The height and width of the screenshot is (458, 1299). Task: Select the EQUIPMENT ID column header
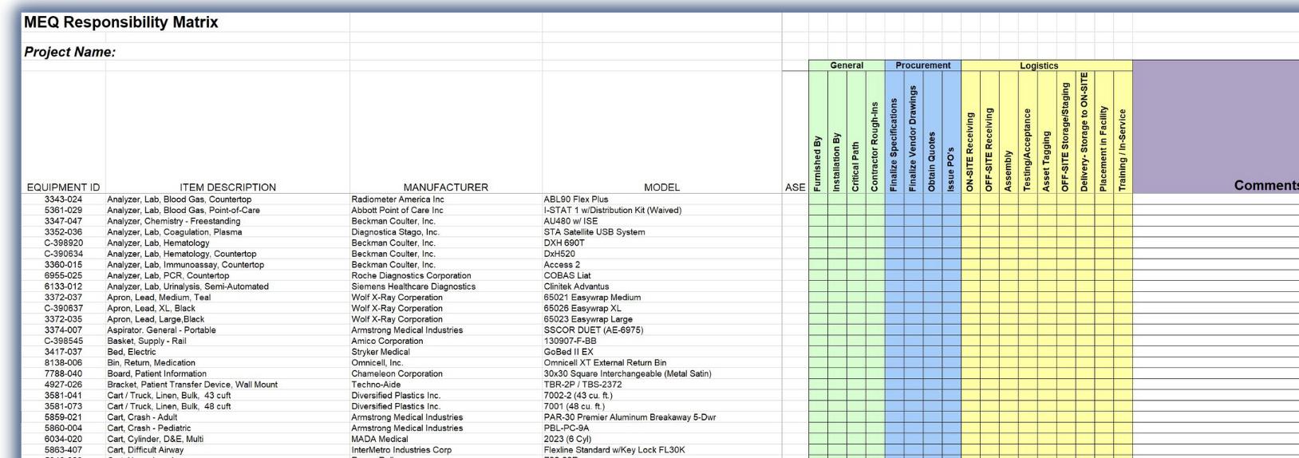pyautogui.click(x=63, y=188)
